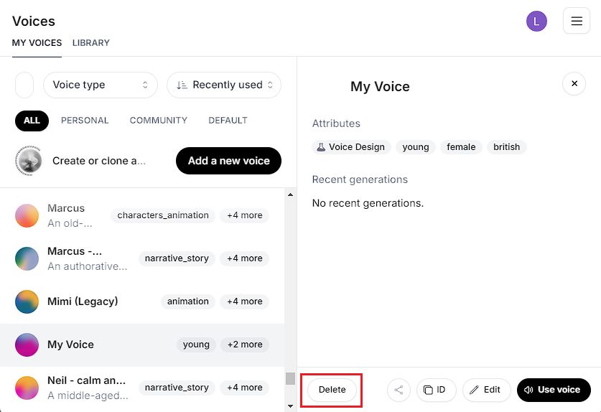601x412 pixels.
Task: Close the My Voice details panel
Action: [x=574, y=84]
